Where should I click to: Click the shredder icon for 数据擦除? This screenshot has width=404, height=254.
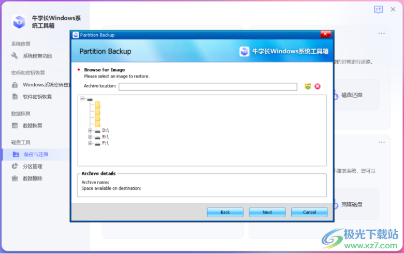pyautogui.click(x=15, y=178)
